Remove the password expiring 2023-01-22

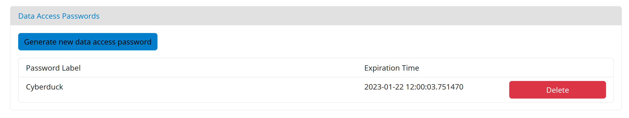tap(557, 90)
